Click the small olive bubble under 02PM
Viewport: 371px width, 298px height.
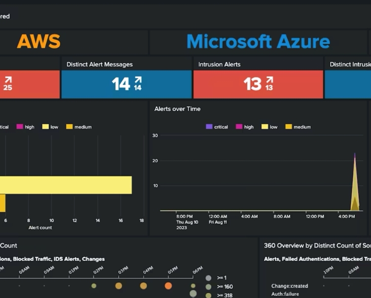94,286
